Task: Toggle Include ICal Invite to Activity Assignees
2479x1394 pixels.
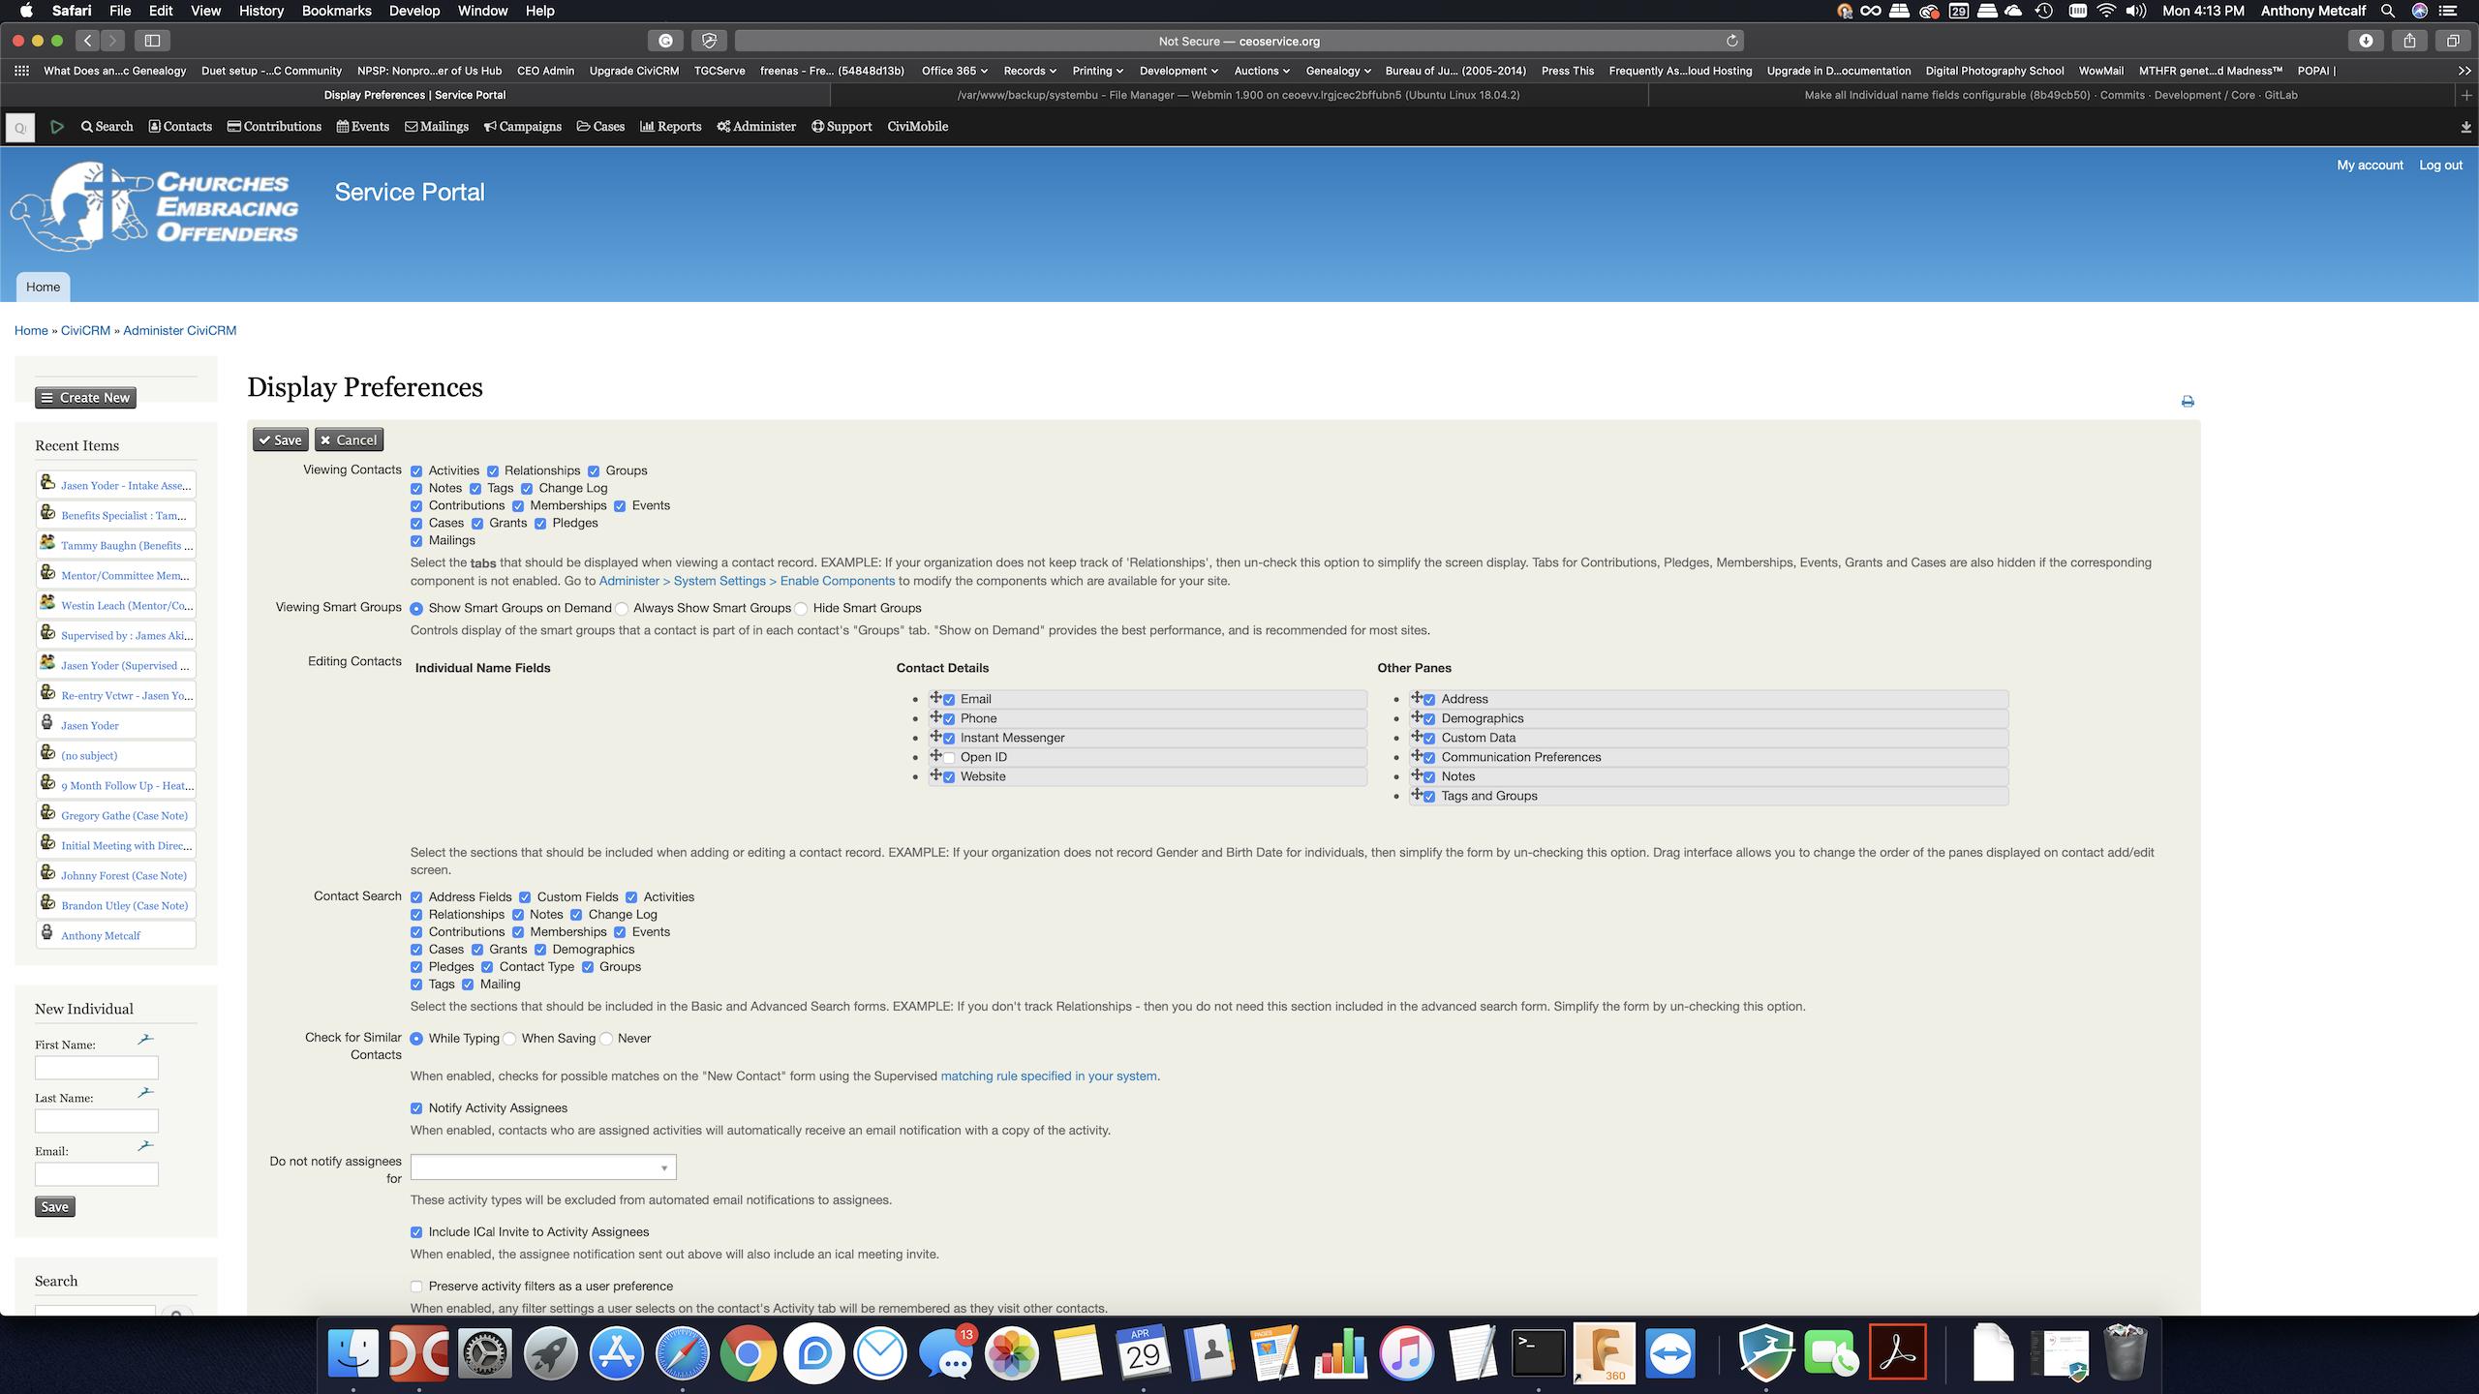Action: 417,1230
